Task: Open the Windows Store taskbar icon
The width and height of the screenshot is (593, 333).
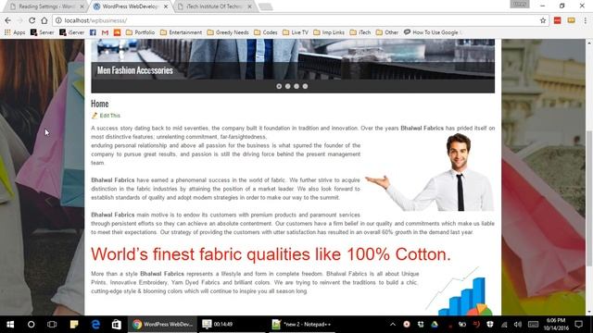Action: (x=117, y=325)
